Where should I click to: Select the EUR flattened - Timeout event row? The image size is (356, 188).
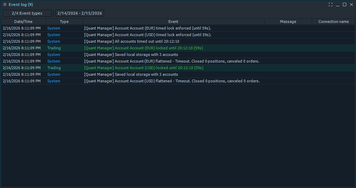(x=172, y=61)
